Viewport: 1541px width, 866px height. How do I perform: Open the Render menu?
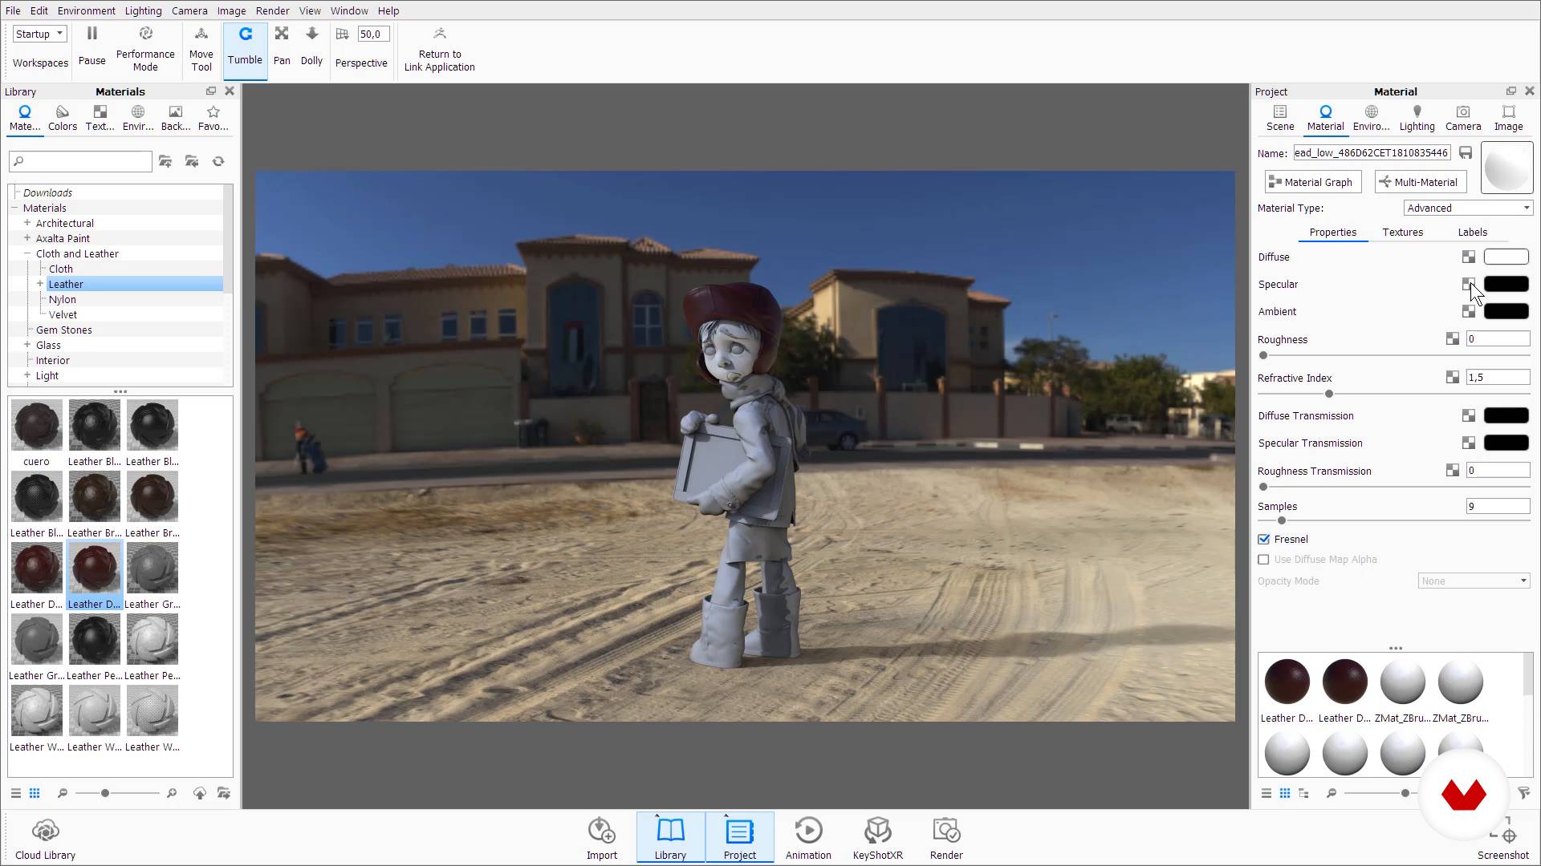click(x=272, y=10)
